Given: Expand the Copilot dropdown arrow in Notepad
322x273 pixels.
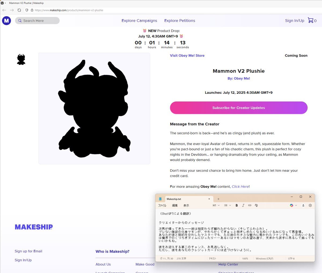Looking at the screenshot, I should click(x=296, y=205).
